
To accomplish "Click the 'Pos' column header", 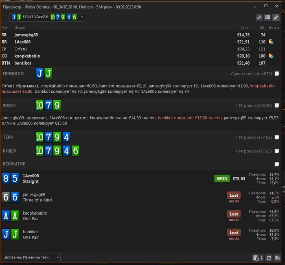I will pos(4,28).
